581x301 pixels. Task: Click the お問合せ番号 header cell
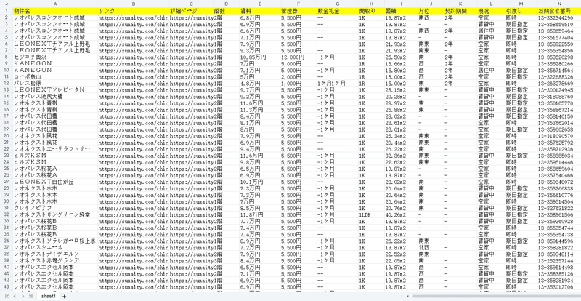pos(558,11)
